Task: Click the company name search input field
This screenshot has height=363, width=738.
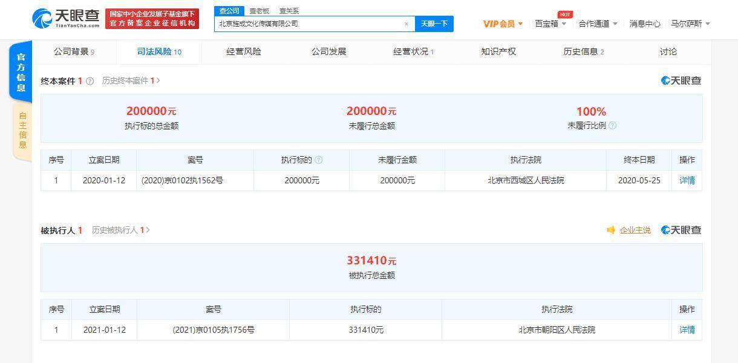Action: [x=307, y=24]
